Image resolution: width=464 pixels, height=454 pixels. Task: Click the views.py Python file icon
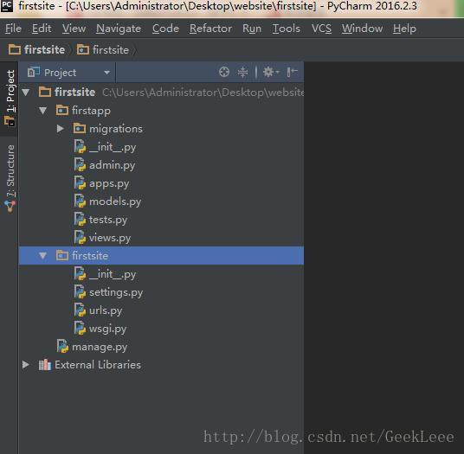tap(80, 238)
